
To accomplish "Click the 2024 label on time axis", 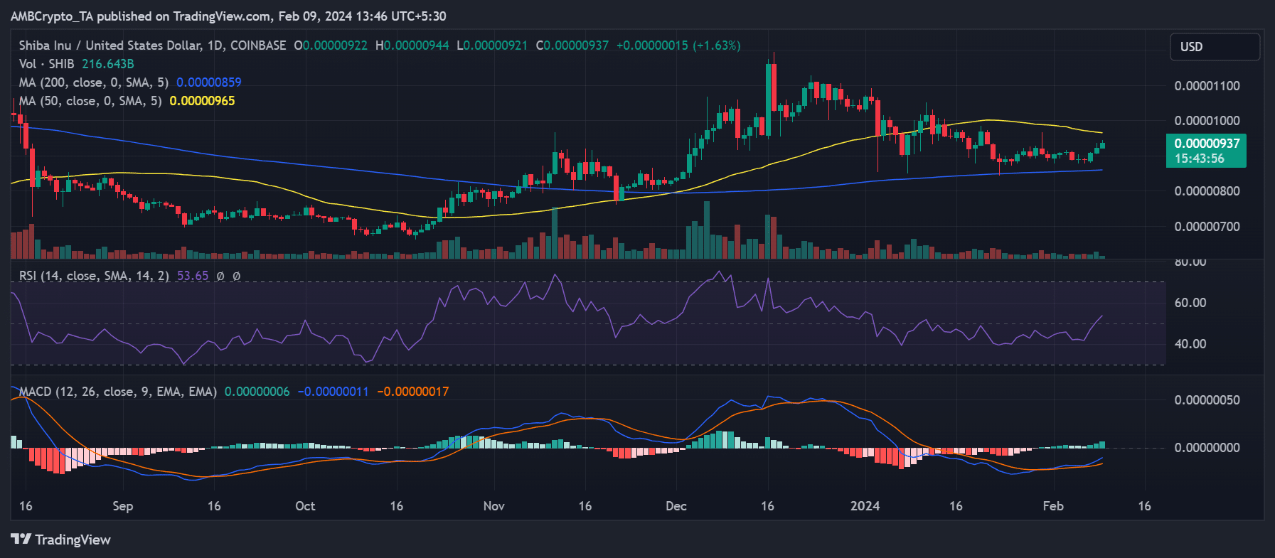I will (x=865, y=506).
